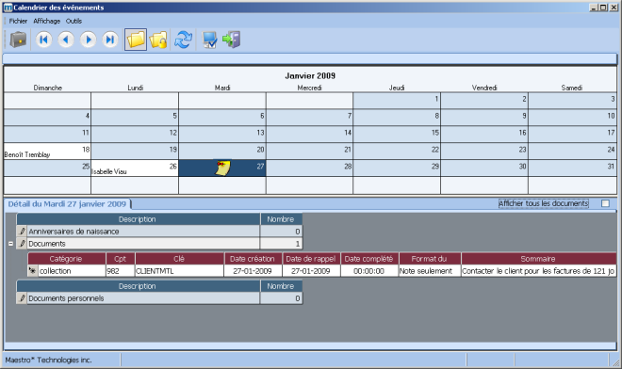This screenshot has height=369, width=622.
Task: Click the CLIENTMTL key cell
Action: click(x=179, y=271)
